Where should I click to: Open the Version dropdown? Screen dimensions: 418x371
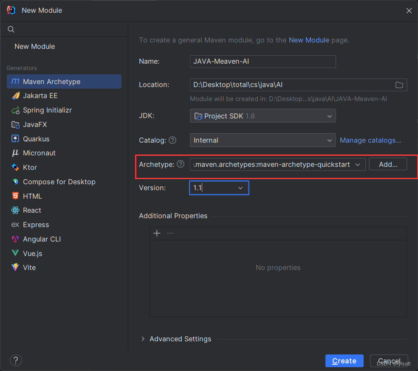(x=240, y=188)
